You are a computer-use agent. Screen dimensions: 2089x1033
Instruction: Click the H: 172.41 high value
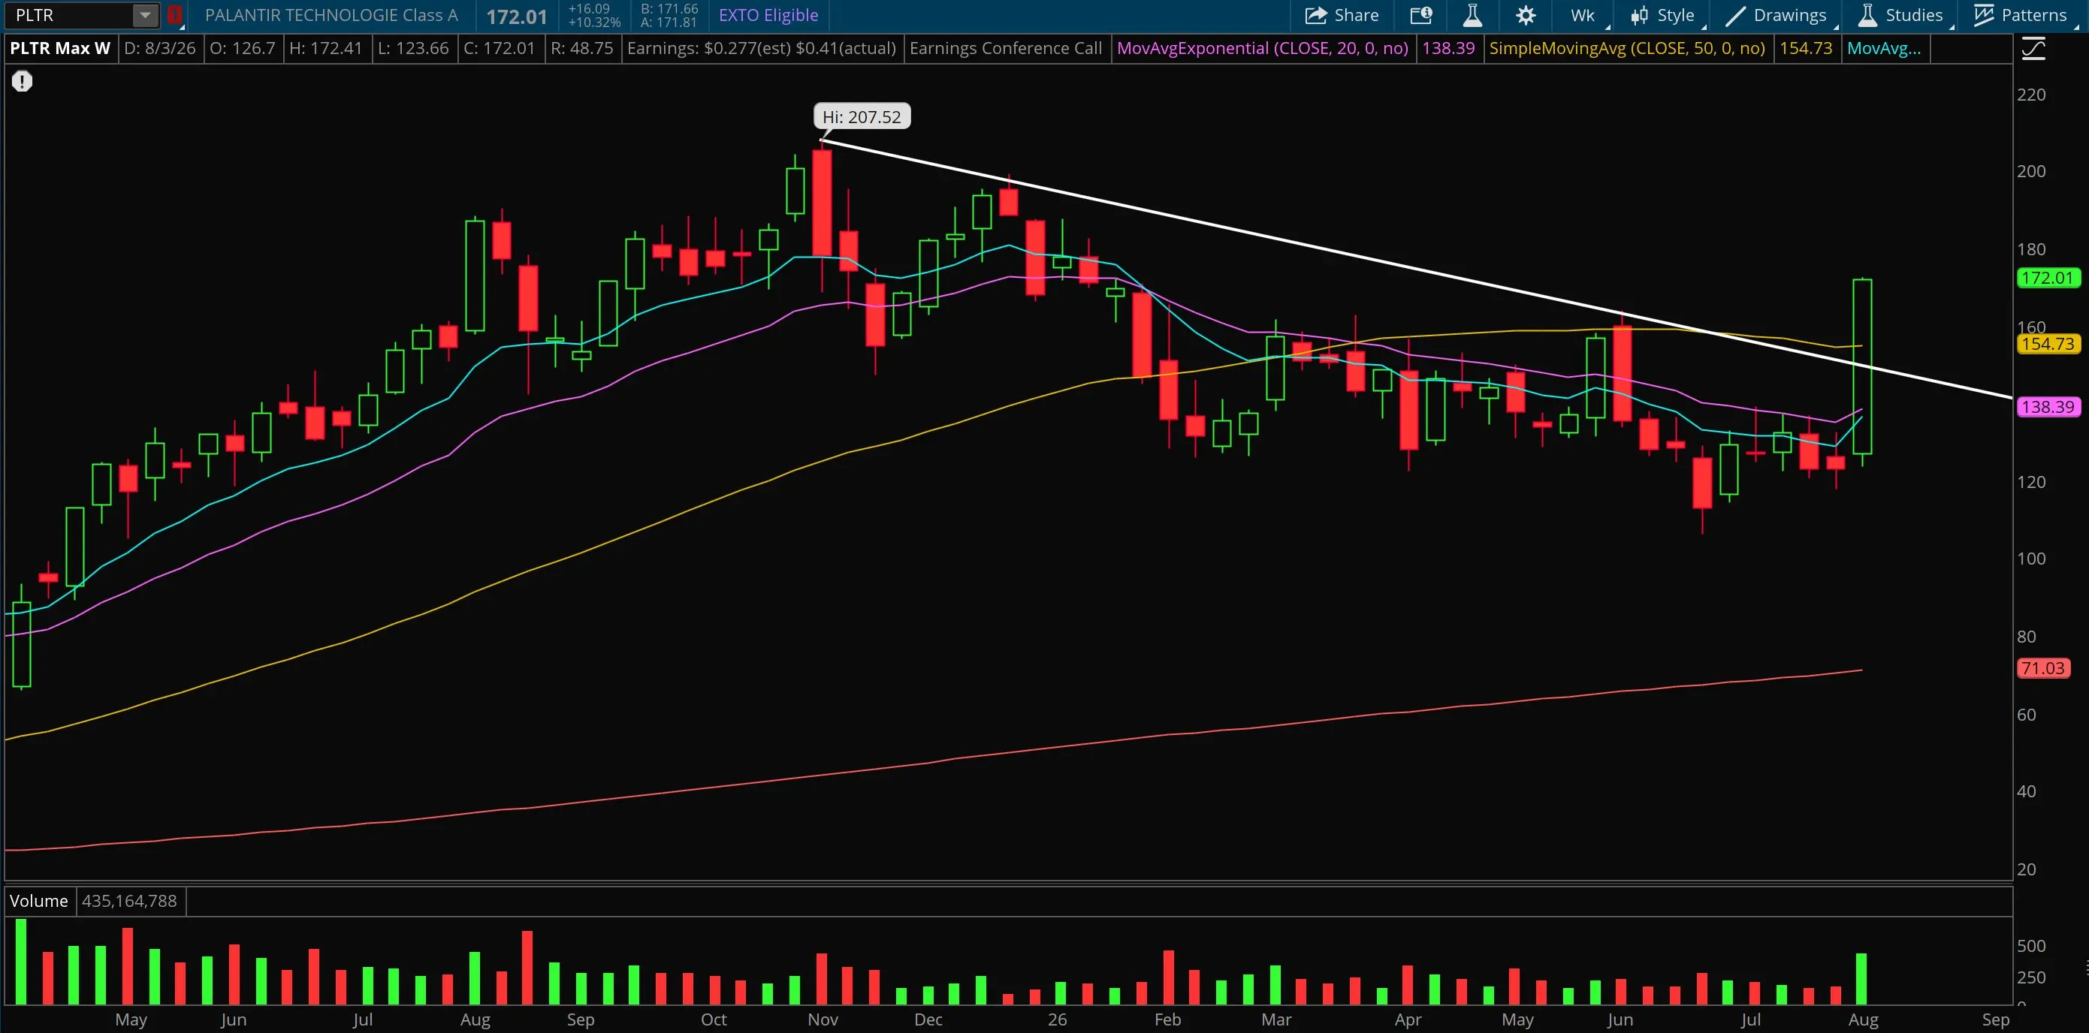coord(325,48)
